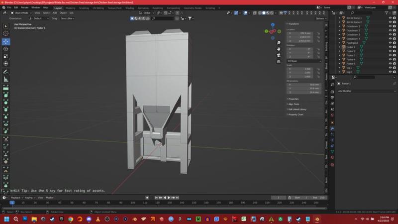
Task: Expand the Edit Linked Library panel
Action: [297, 110]
